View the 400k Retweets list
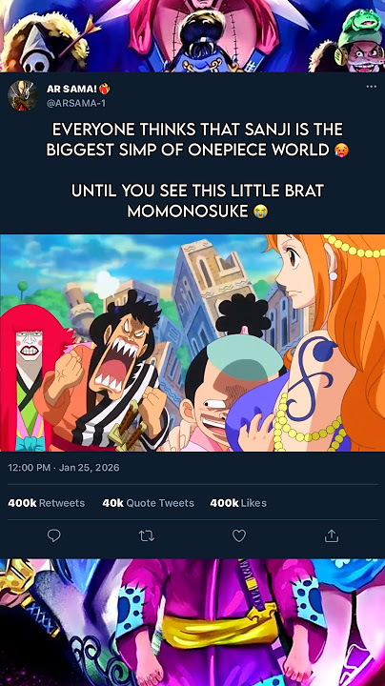385x686 pixels. coord(47,503)
